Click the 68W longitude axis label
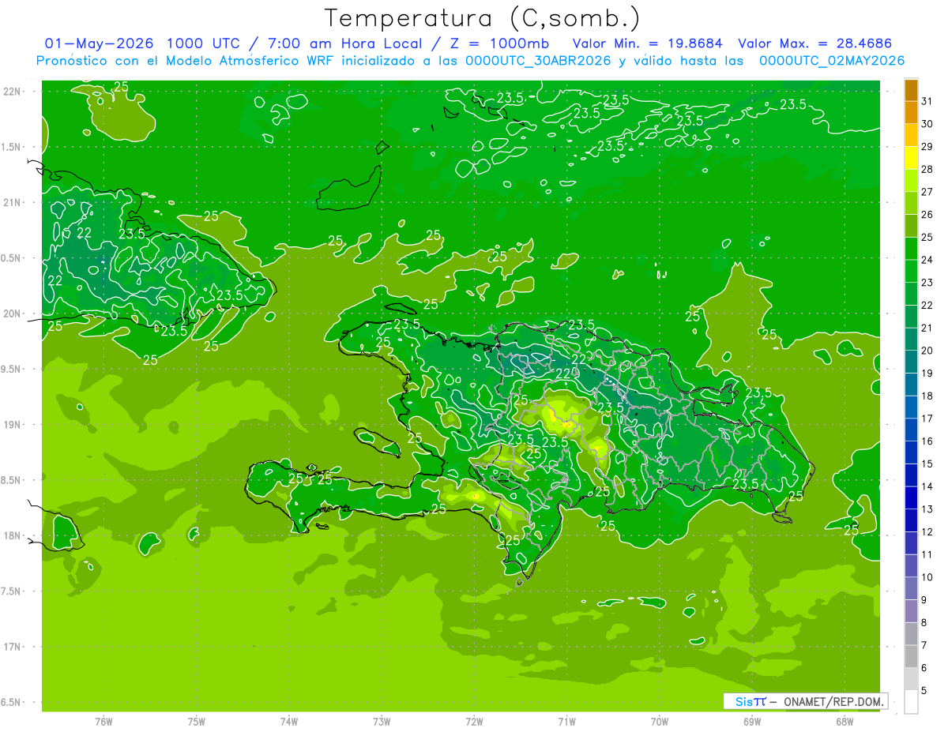 (844, 722)
